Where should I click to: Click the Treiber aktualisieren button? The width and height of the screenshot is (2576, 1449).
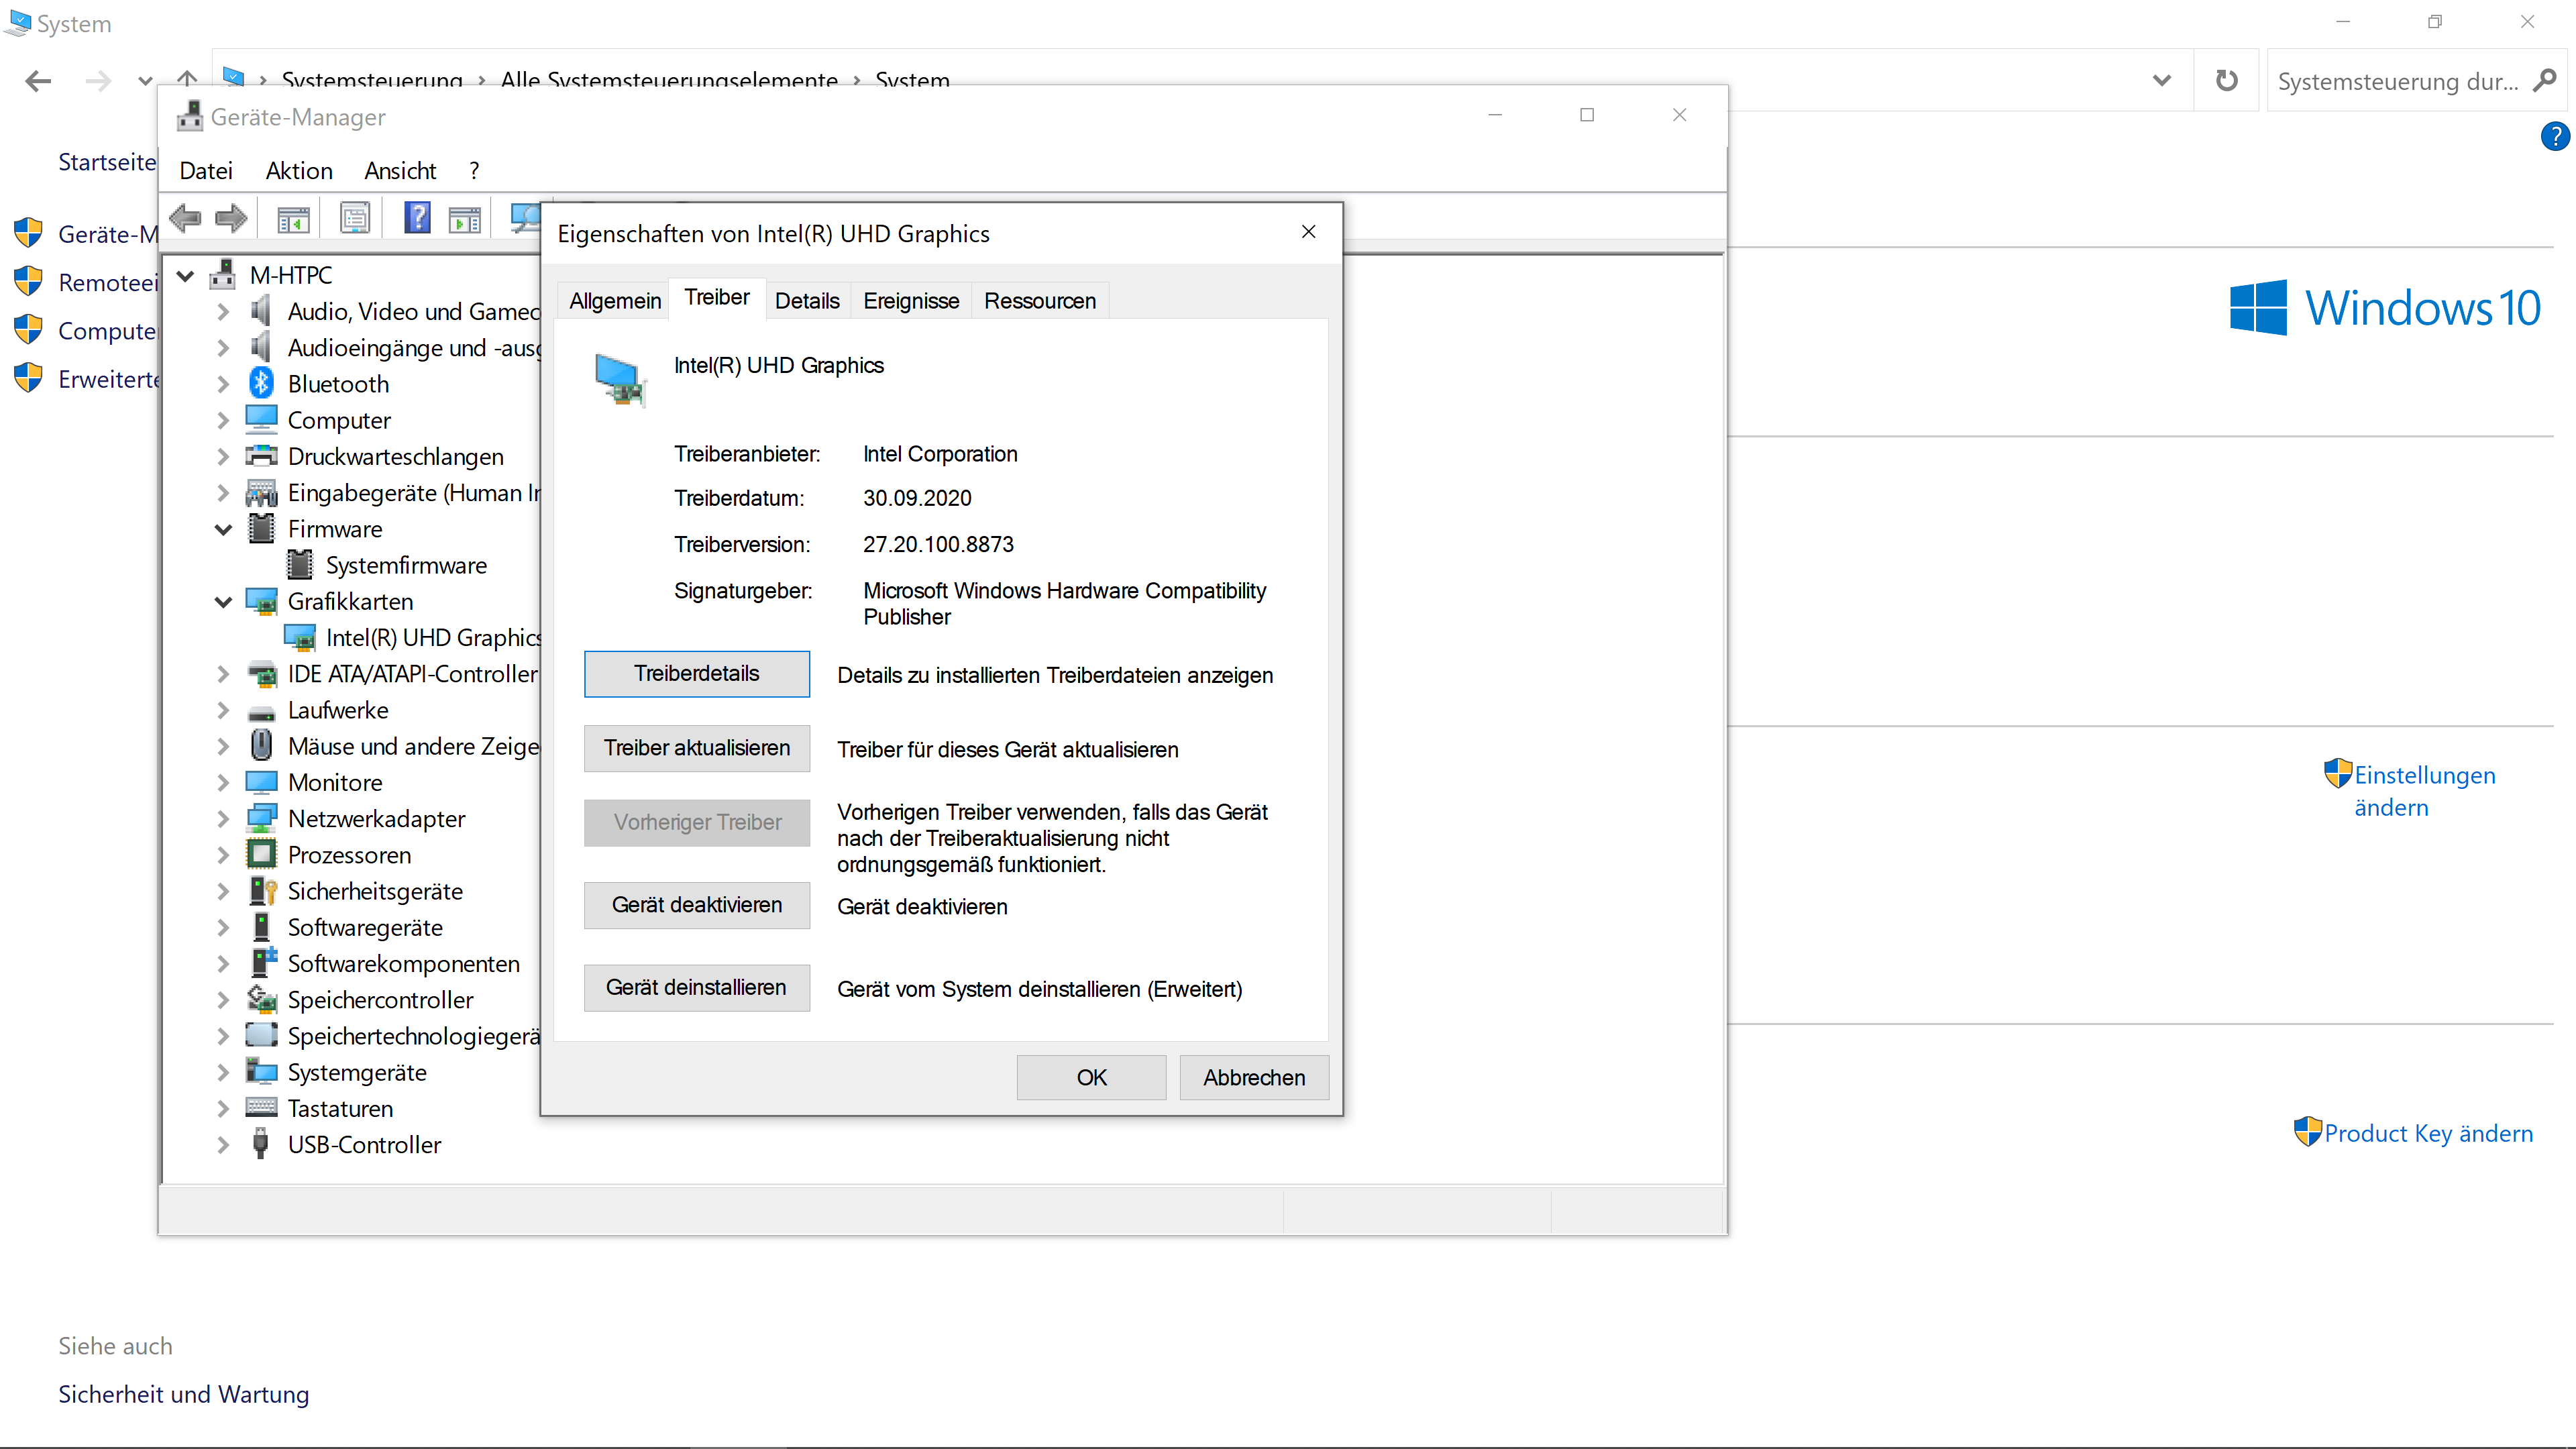coord(697,748)
